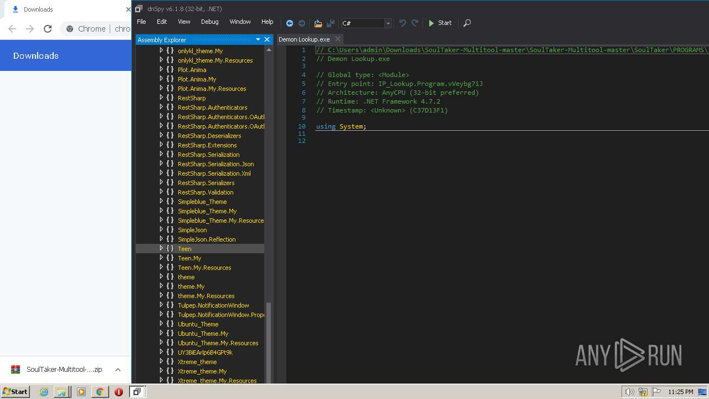Select Teen.My.Resources namespace
Viewport: 709px width, 399px height.
(x=204, y=268)
